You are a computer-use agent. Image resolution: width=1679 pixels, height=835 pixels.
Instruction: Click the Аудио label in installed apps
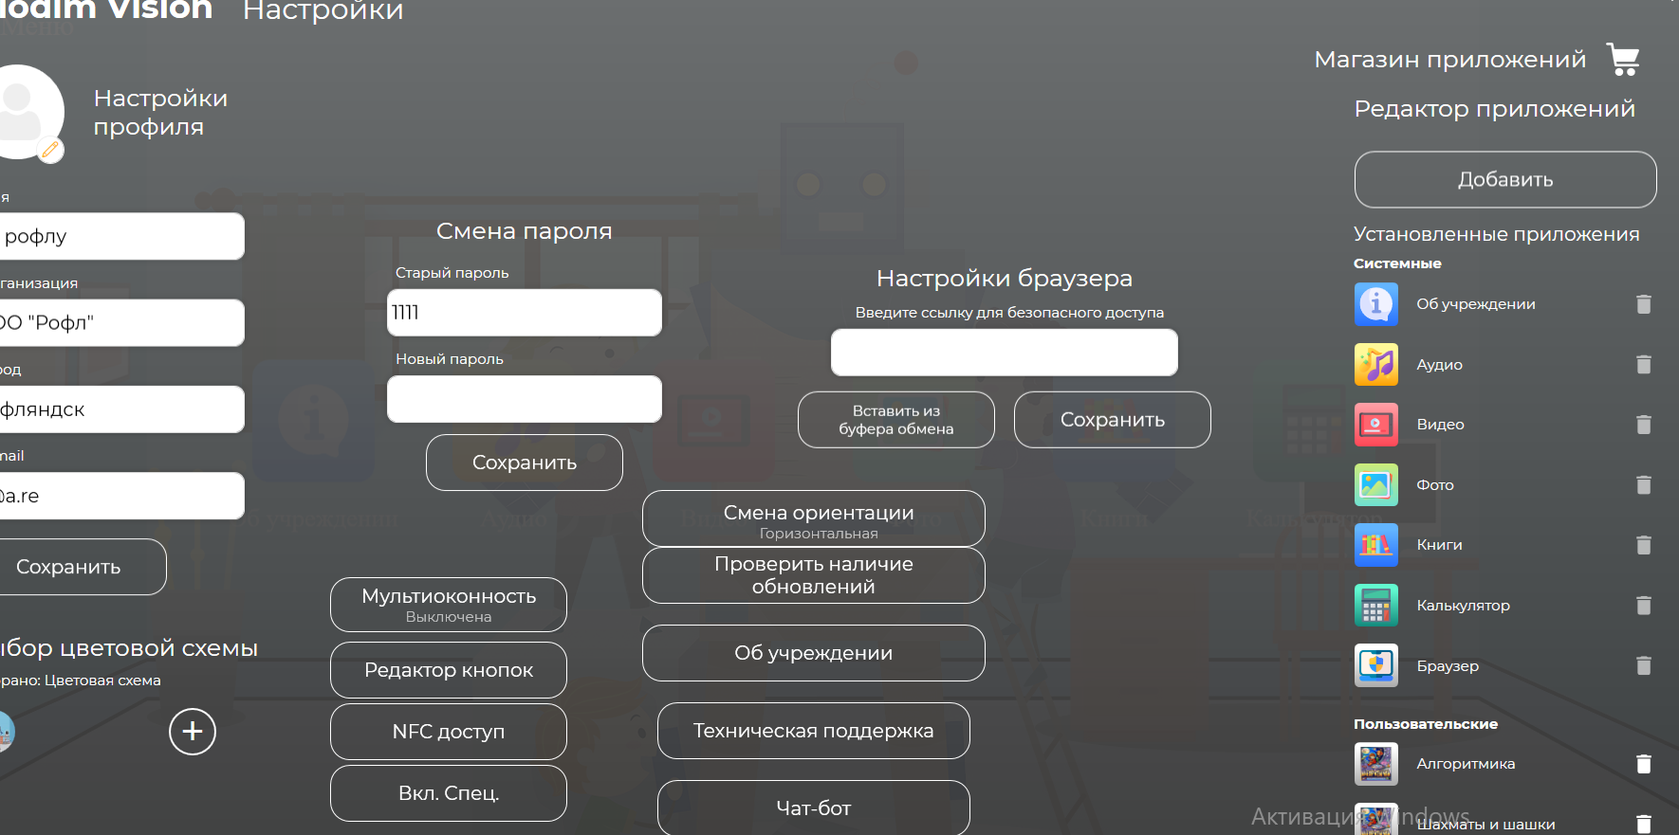coord(1439,365)
